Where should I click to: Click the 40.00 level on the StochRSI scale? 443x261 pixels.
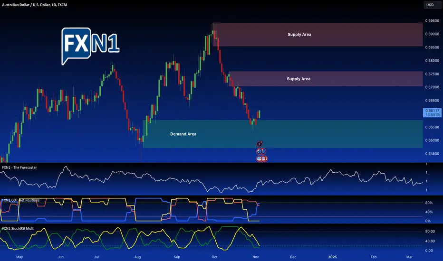430,241
